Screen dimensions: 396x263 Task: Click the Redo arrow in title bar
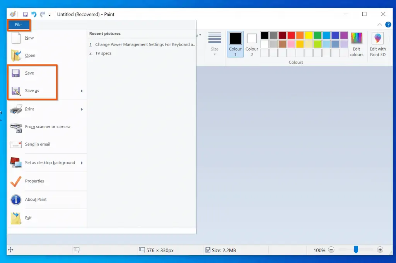42,14
